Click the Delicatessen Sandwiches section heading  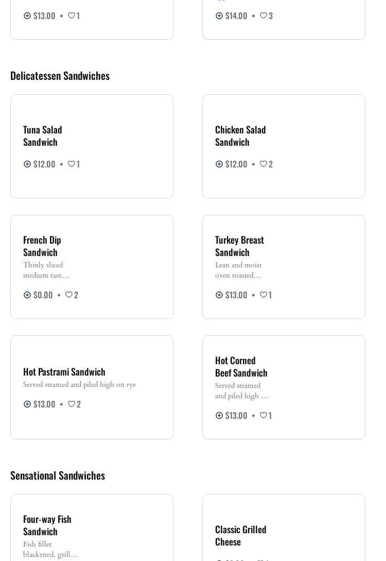point(60,75)
